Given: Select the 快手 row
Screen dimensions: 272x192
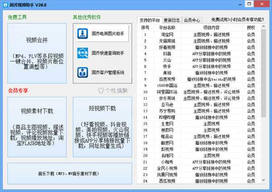Looking at the screenshot, I should coord(199,67).
